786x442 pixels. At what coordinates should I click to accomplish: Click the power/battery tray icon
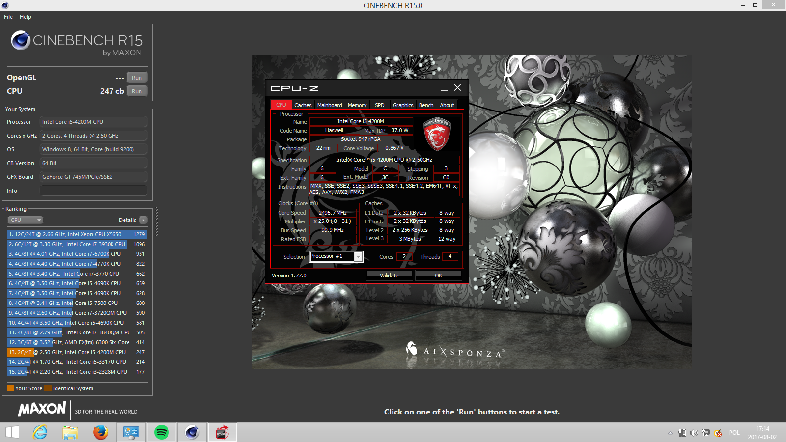[x=682, y=433]
